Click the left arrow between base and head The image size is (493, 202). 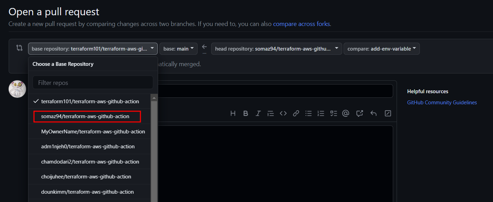[x=204, y=47]
